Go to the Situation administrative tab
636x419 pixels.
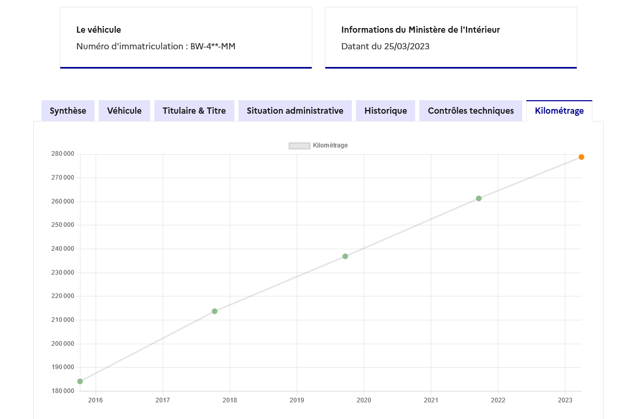point(295,111)
